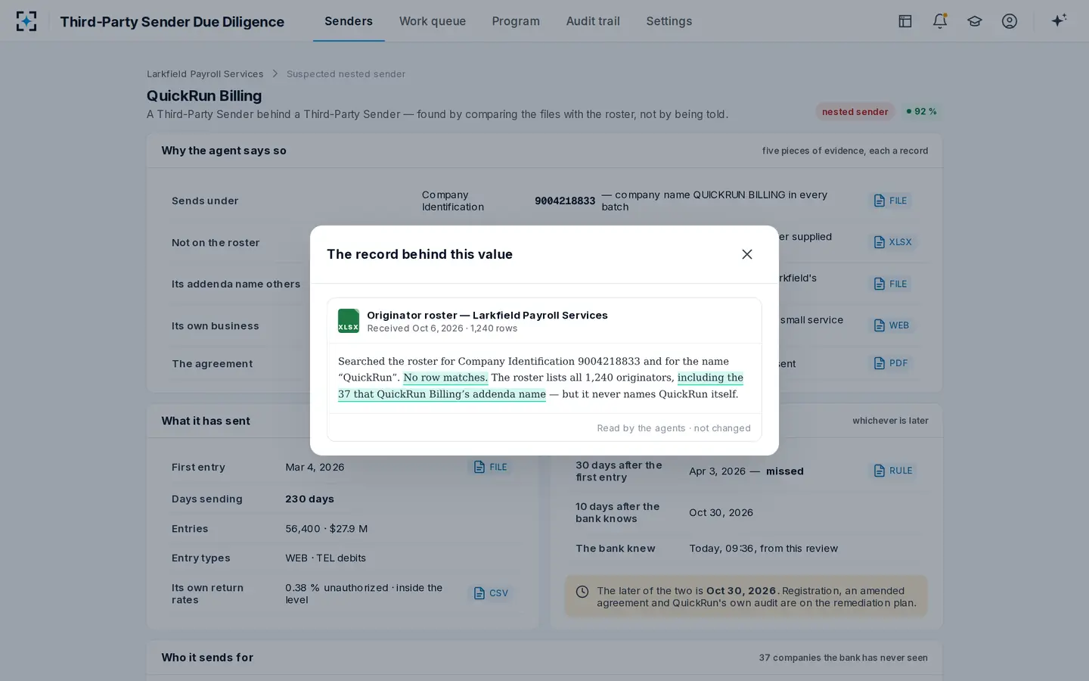Click highlighted 'No row matches.' text
The image size is (1089, 681).
[445, 378]
